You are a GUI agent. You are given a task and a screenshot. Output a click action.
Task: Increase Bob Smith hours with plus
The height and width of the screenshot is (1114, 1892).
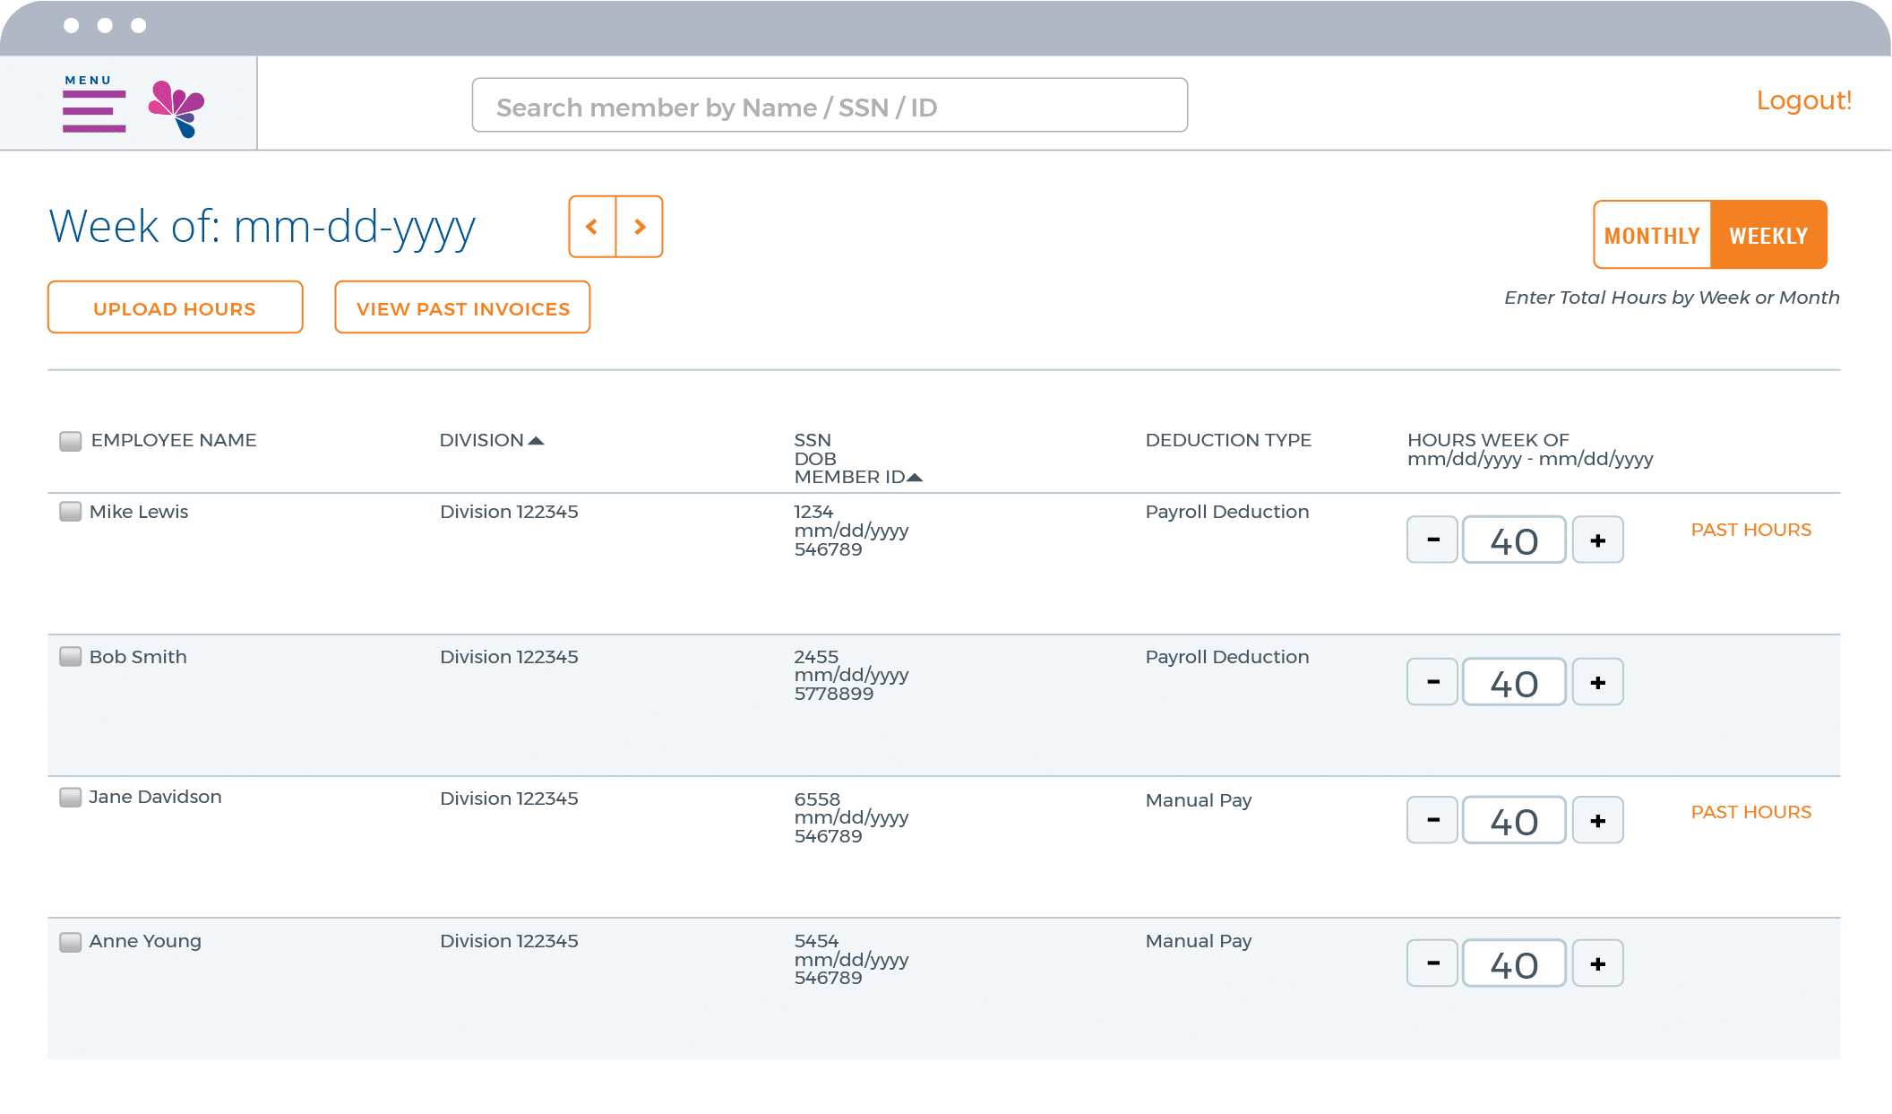[1597, 683]
